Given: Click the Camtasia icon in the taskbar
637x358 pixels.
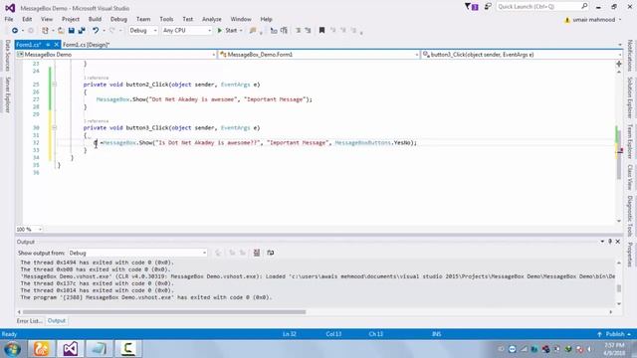Looking at the screenshot, I should tap(128, 349).
